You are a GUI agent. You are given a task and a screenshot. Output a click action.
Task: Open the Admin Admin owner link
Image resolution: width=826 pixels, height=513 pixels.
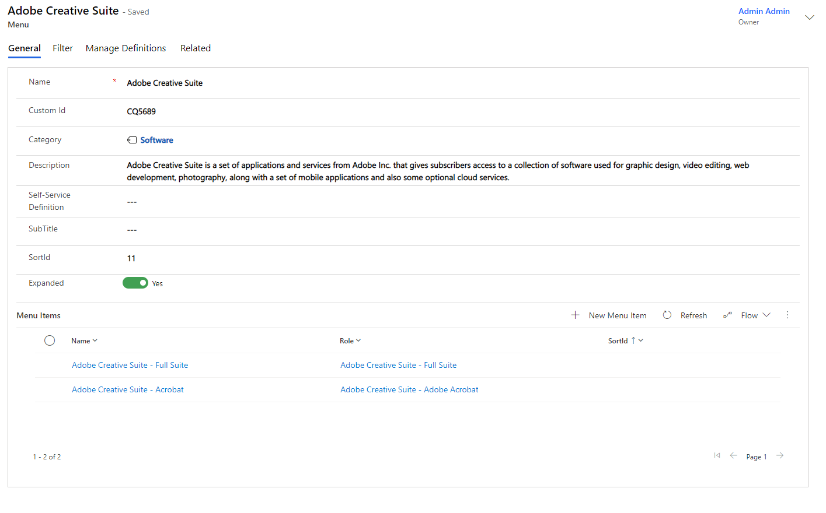click(x=764, y=11)
